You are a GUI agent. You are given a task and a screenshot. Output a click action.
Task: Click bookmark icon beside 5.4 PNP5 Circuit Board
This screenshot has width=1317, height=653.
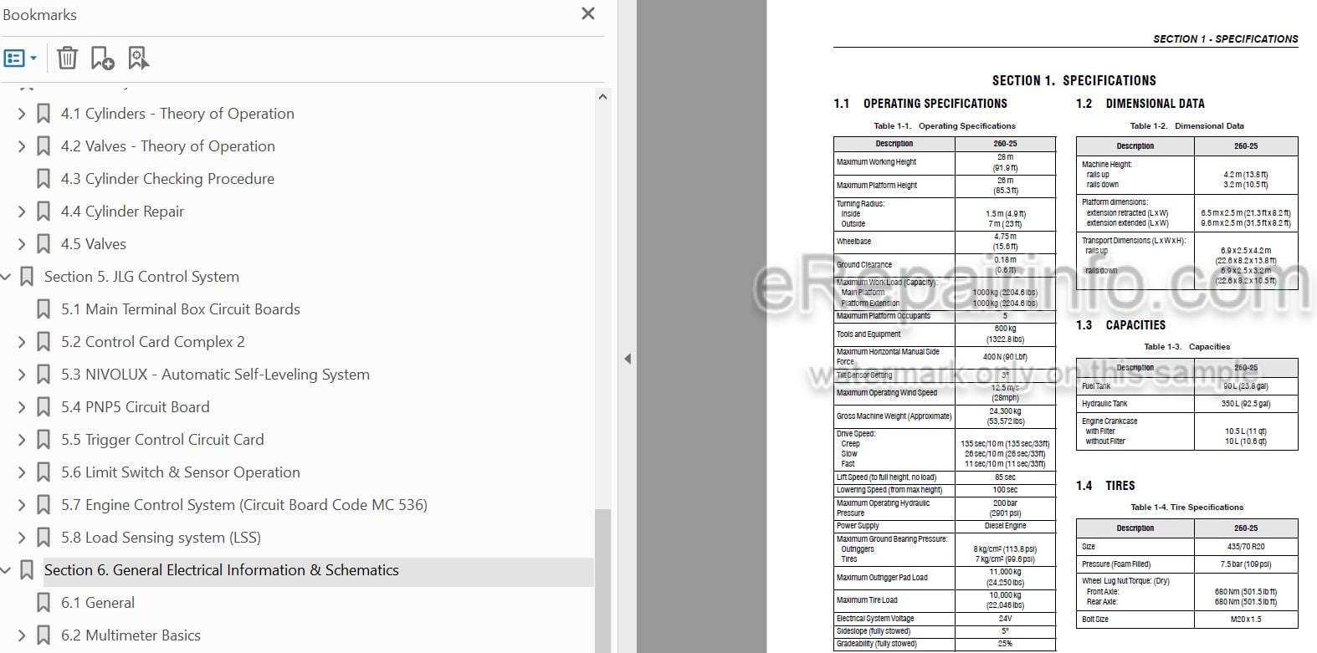point(44,407)
